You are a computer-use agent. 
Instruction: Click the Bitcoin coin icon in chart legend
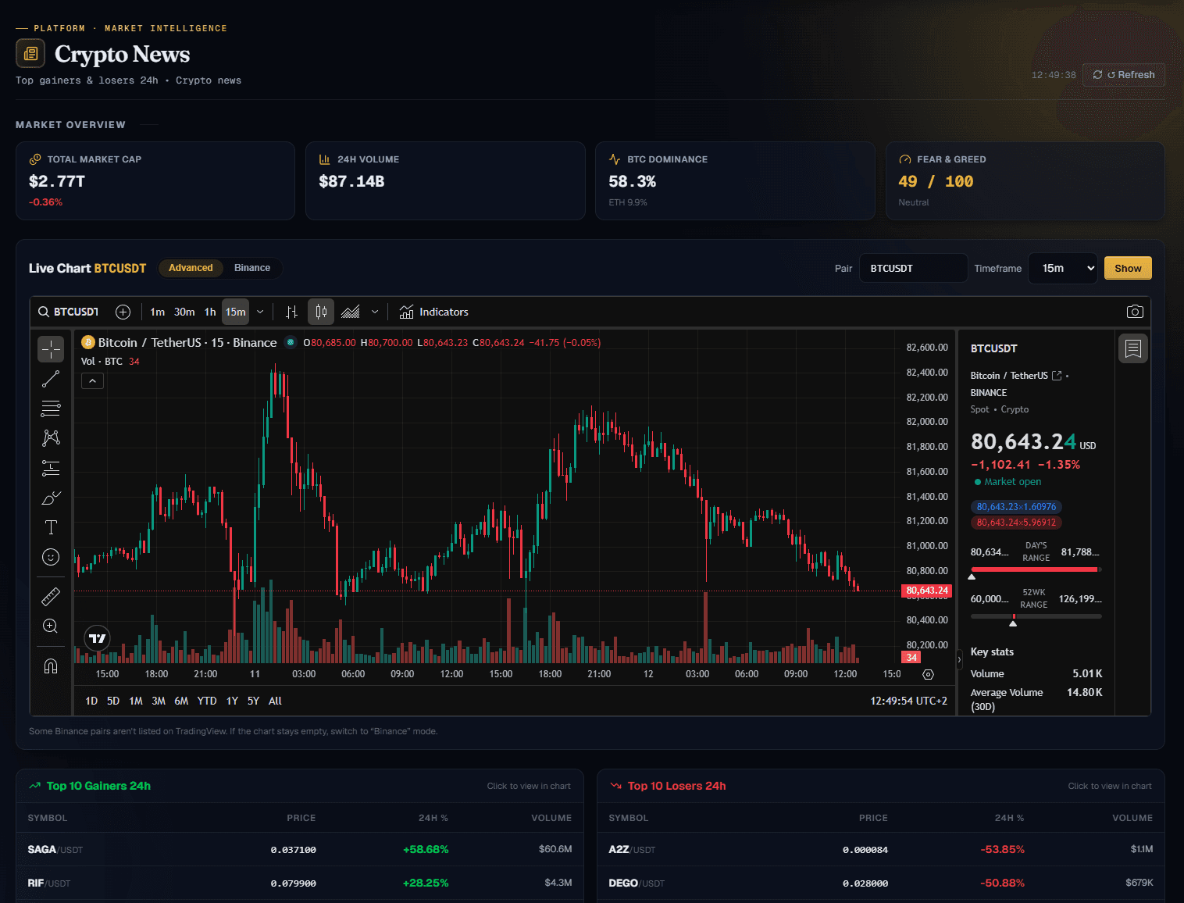(x=88, y=342)
